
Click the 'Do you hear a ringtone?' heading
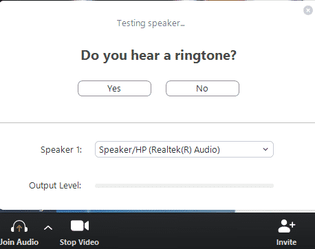(158, 56)
